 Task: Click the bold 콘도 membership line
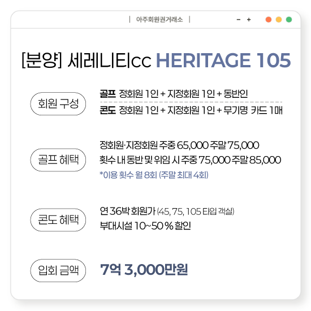(x=191, y=110)
